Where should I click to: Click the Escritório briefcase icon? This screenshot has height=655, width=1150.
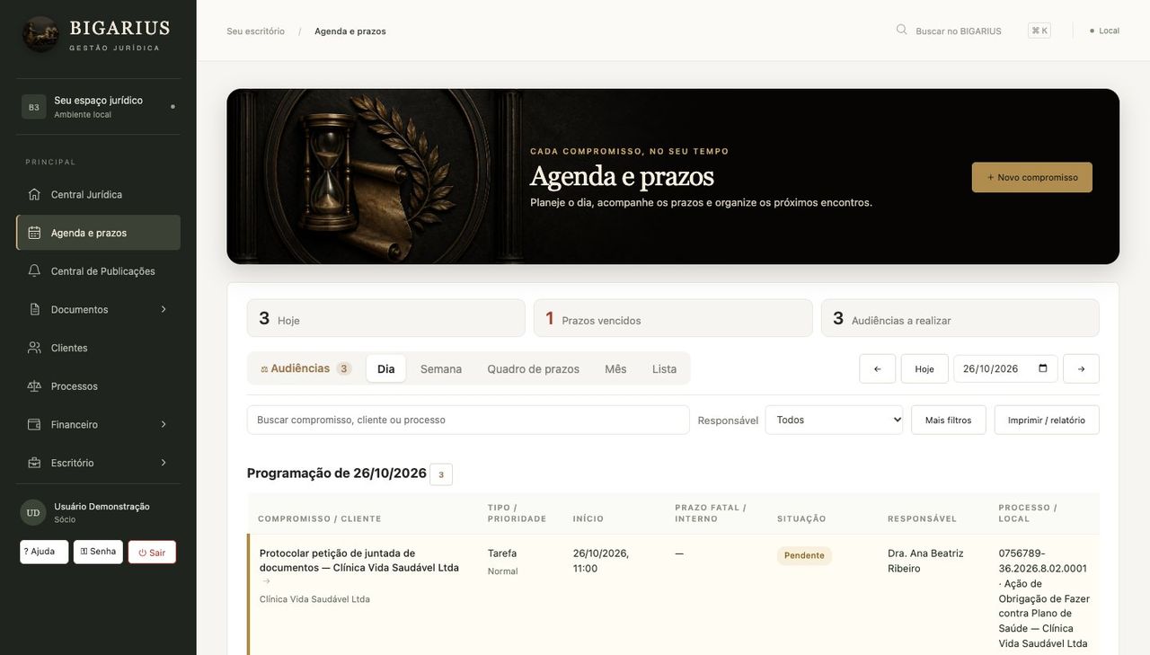pos(34,463)
